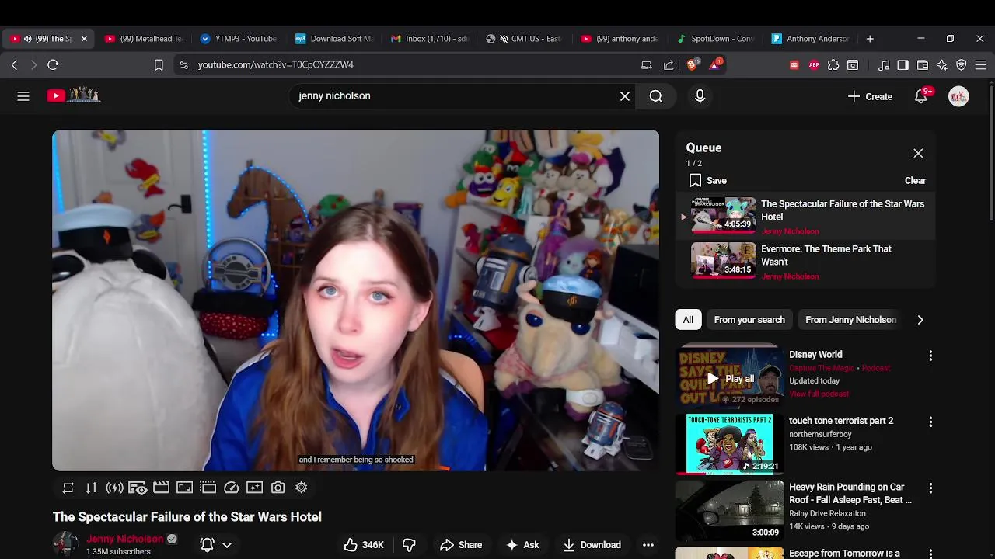This screenshot has width=995, height=559.
Task: Open the Adblock Plus ABP extension
Action: click(814, 65)
